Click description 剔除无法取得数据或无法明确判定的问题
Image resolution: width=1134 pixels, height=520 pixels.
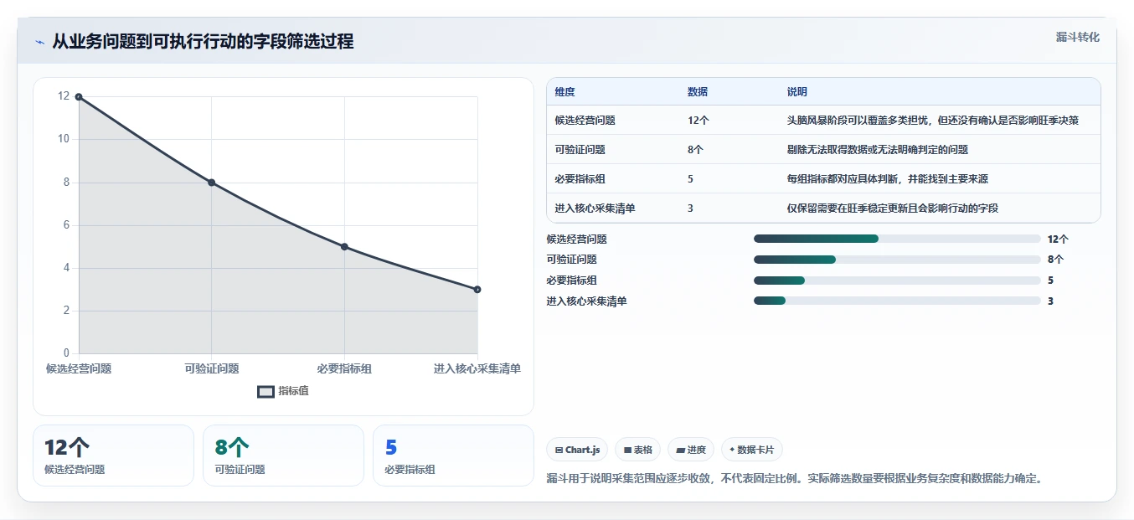(878, 150)
